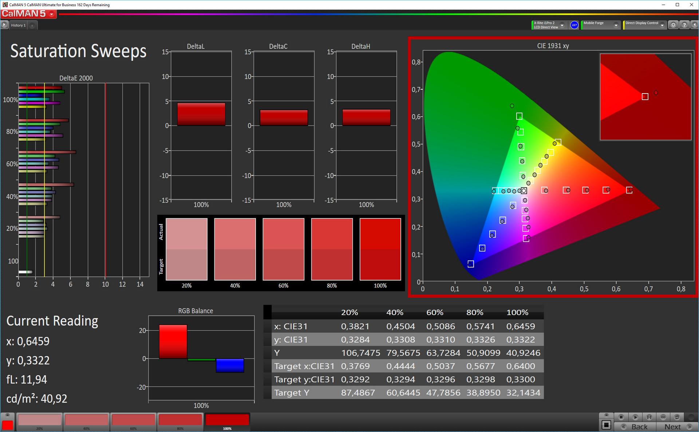Expand the up arrow above the stop button
The width and height of the screenshot is (699, 432).
(606, 415)
